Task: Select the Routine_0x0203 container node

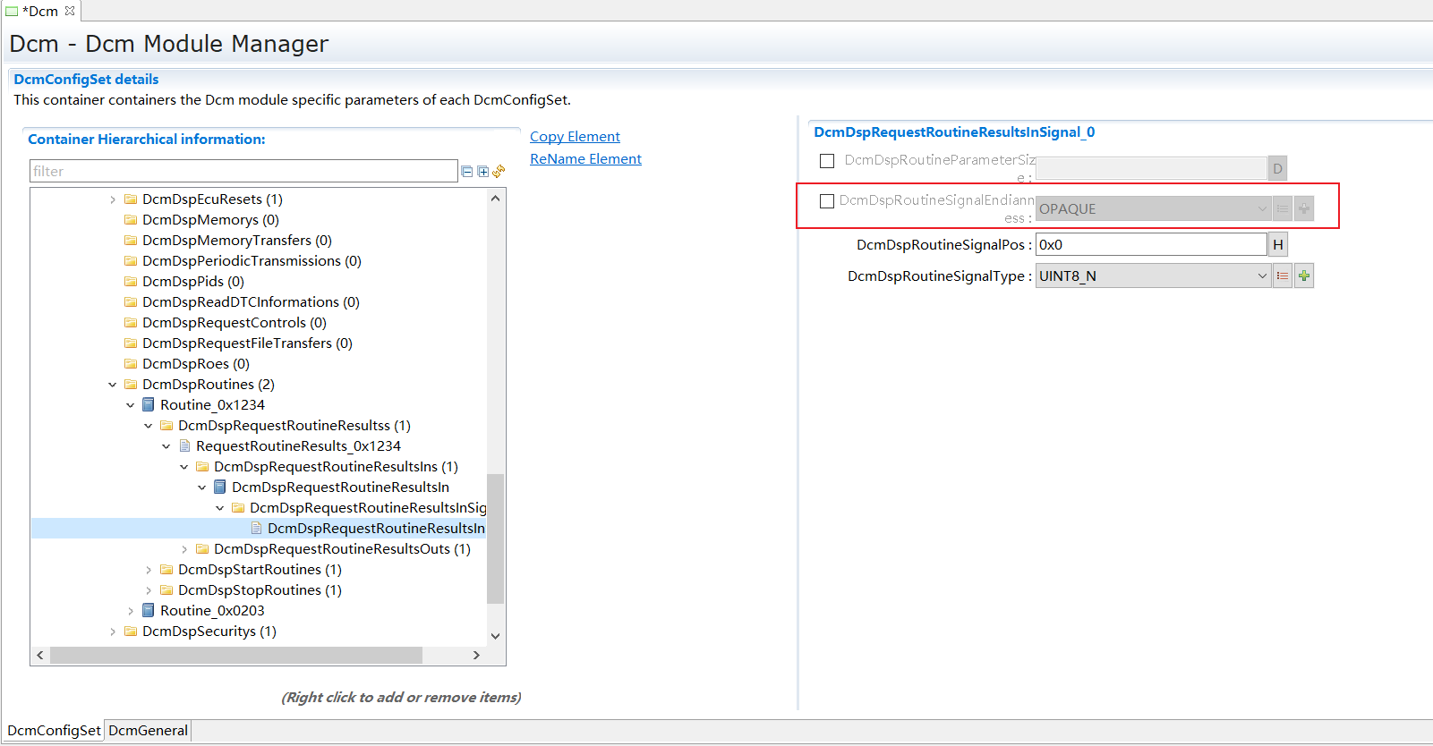Action: click(212, 611)
